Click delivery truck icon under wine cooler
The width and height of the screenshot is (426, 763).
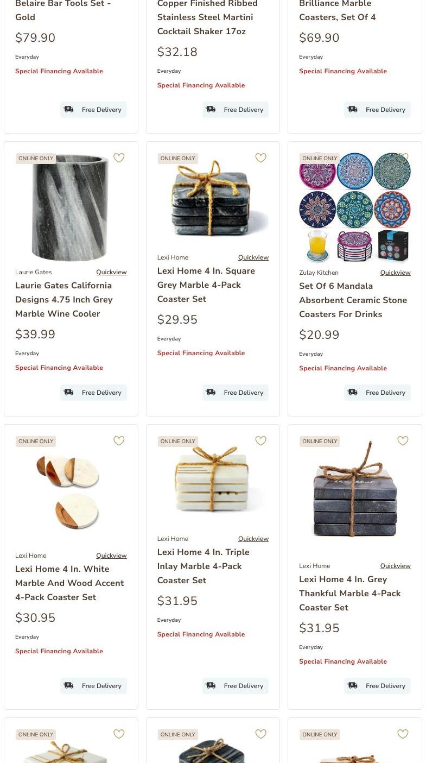click(69, 392)
